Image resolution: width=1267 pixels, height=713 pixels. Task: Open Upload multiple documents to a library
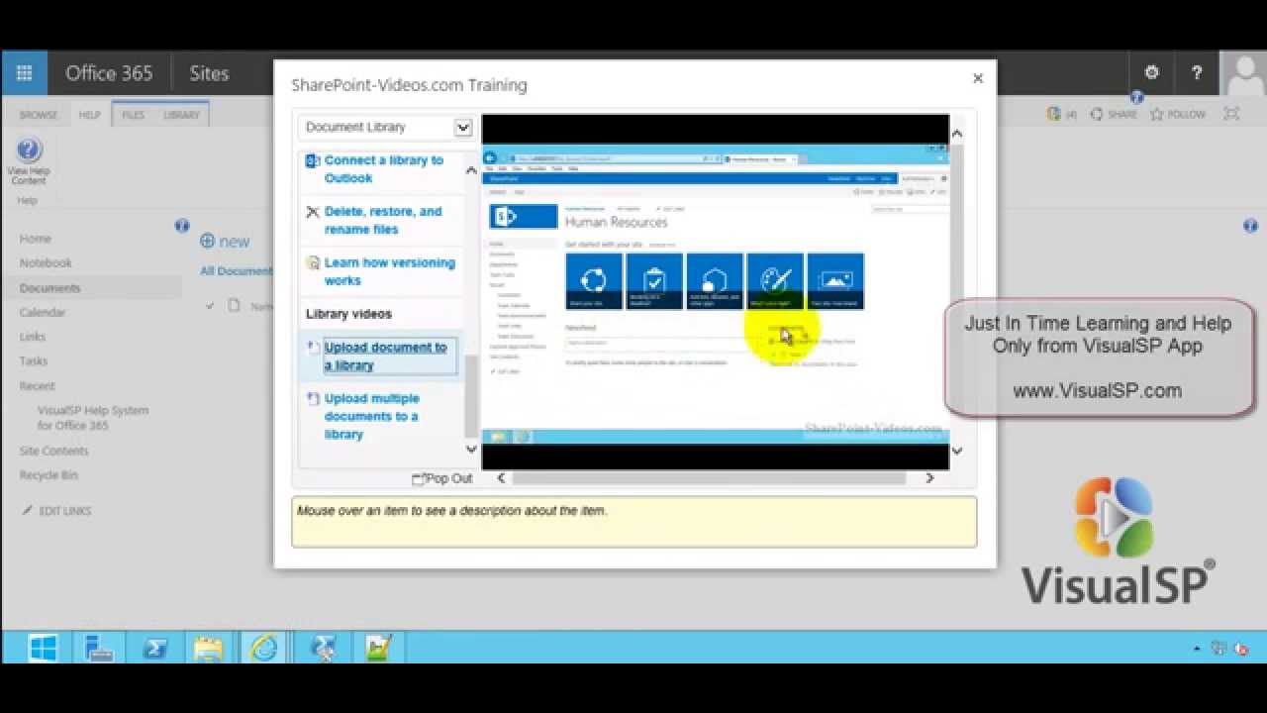point(372,416)
